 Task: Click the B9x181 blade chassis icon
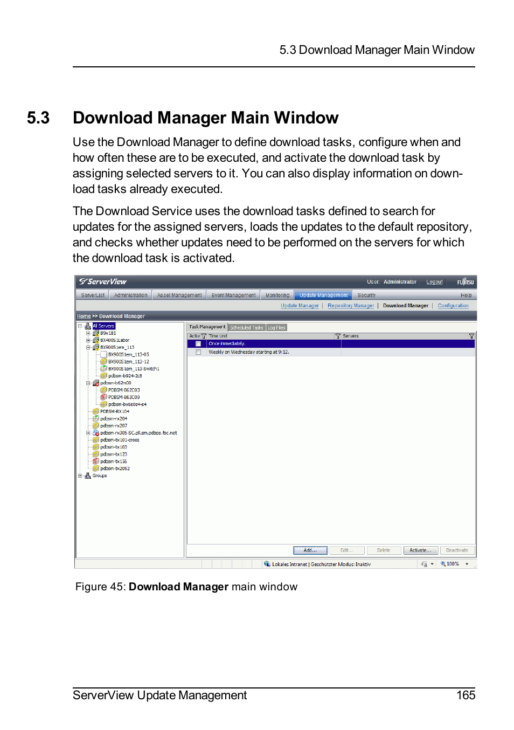click(x=96, y=333)
